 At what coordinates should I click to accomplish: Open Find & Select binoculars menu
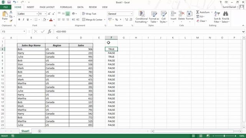tap(226, 17)
